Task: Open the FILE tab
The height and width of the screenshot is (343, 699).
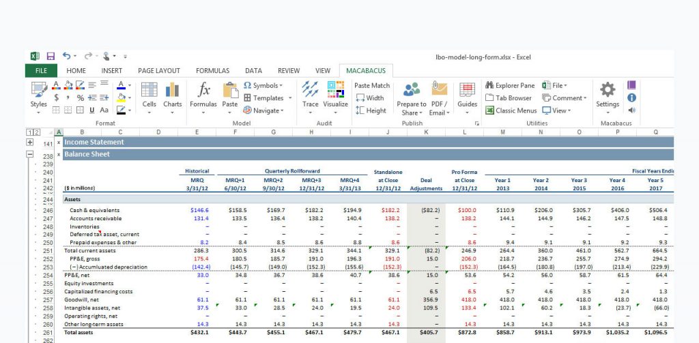Action: coord(41,70)
